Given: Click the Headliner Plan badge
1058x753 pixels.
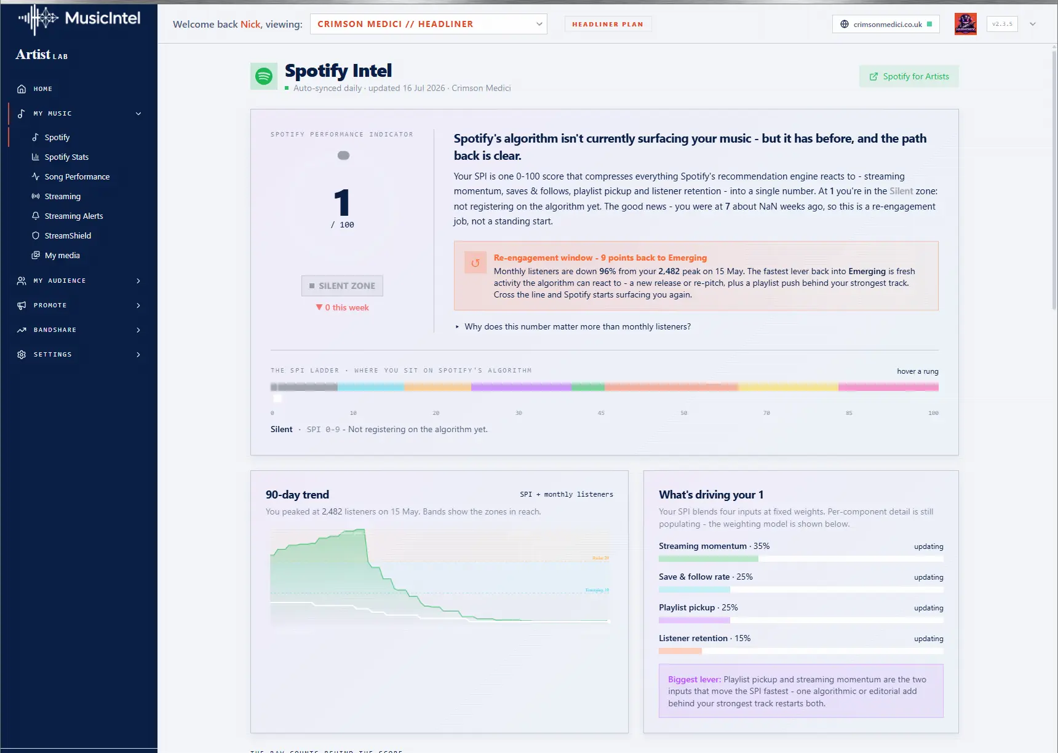Looking at the screenshot, I should [x=608, y=24].
